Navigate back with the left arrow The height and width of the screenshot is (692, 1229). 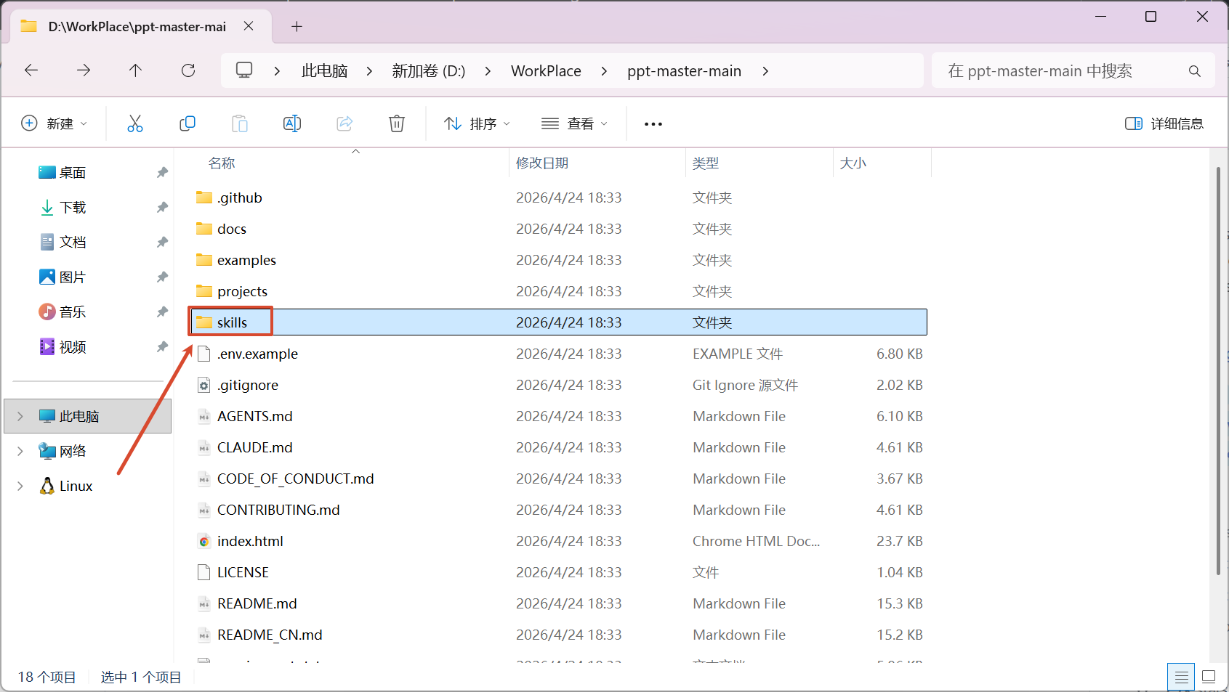31,70
